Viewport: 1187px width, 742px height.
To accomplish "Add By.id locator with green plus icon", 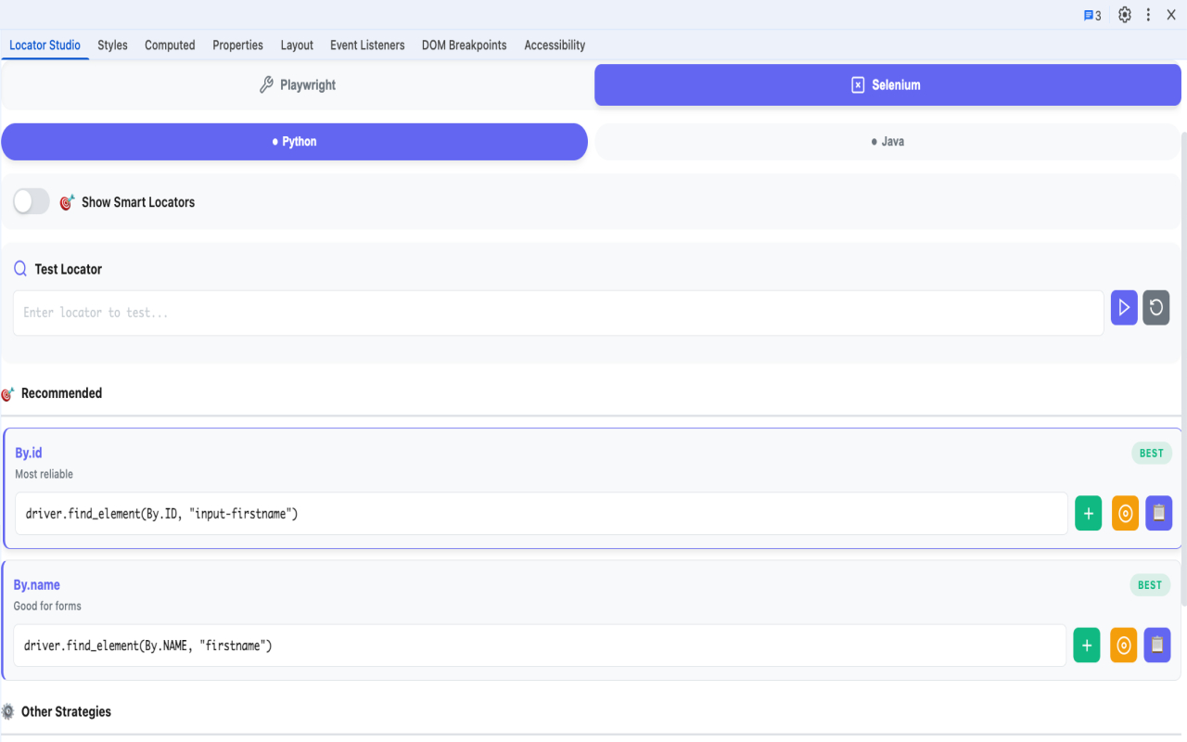I will (1088, 513).
